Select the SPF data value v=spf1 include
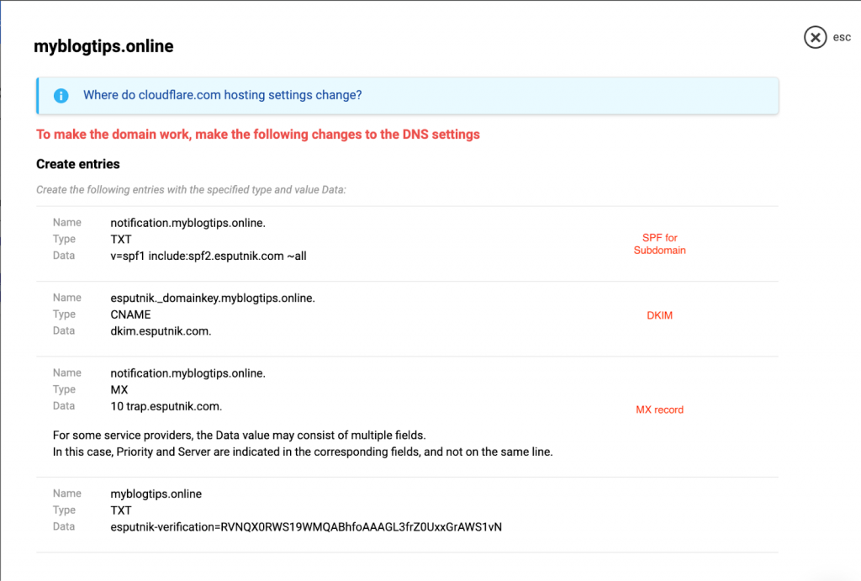The height and width of the screenshot is (581, 861). coord(208,256)
